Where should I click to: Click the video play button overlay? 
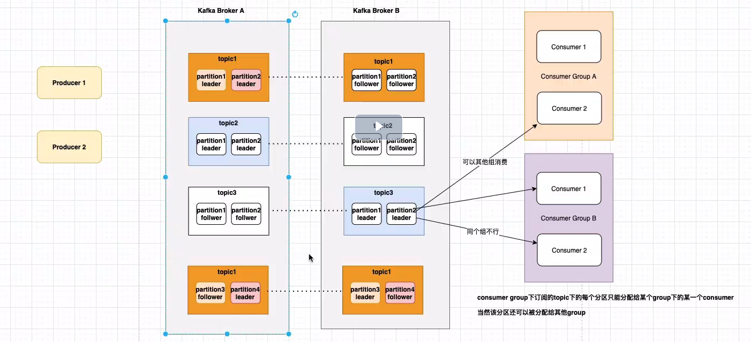click(379, 127)
